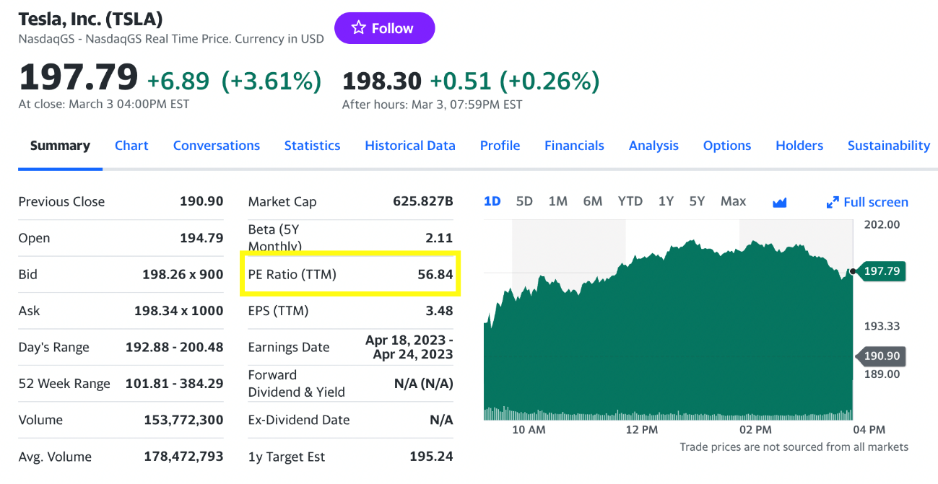The width and height of the screenshot is (938, 484).
Task: Open the Sustainability tab
Action: (x=888, y=146)
